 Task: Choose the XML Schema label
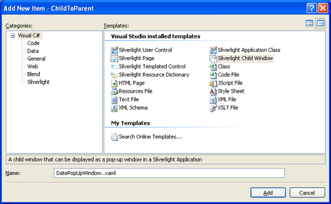[x=133, y=108]
